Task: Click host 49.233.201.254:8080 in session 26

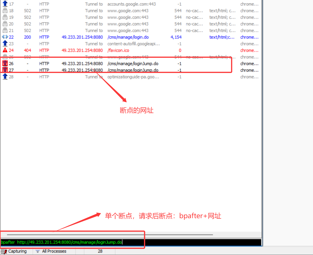Action: pyautogui.click(x=82, y=64)
